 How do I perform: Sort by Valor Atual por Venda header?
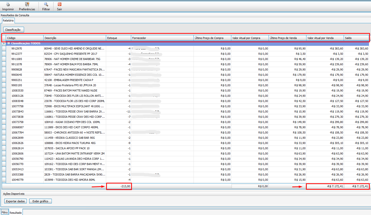[325, 38]
